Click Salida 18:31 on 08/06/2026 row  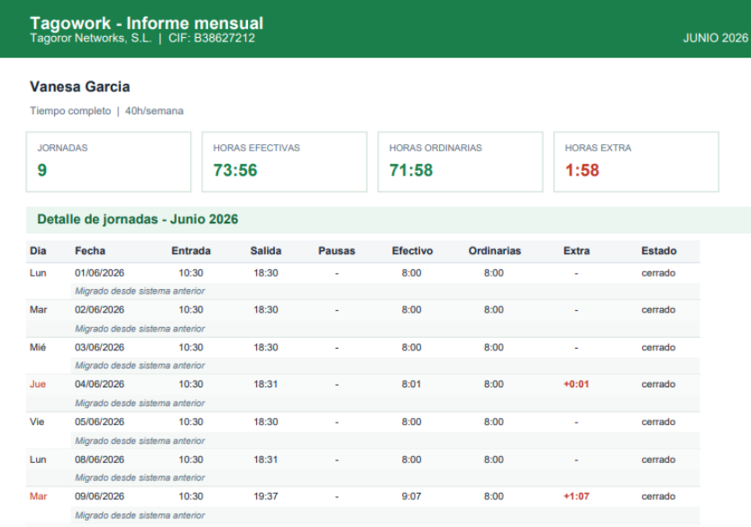click(x=266, y=459)
